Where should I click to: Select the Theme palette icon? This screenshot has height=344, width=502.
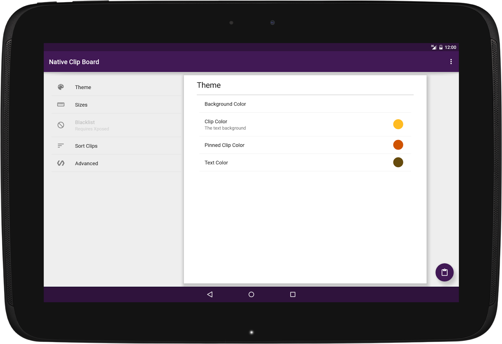tap(60, 87)
